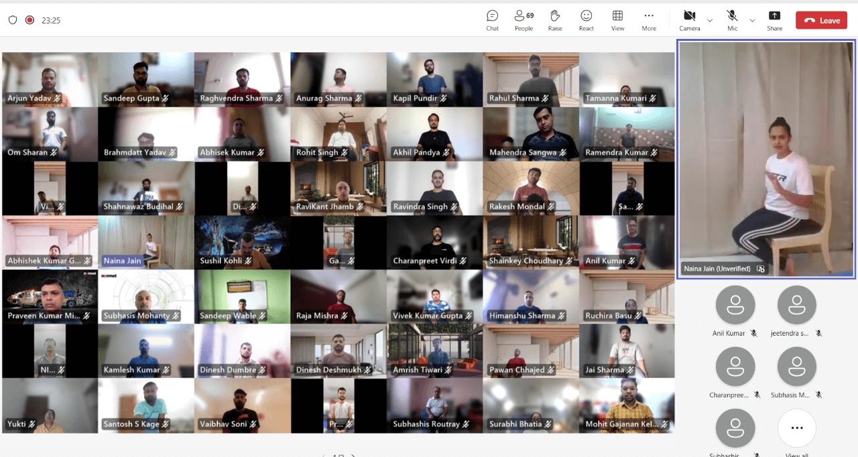Click icon beside Naina Jain (Unverified) label
This screenshot has height=457, width=858.
761,269
